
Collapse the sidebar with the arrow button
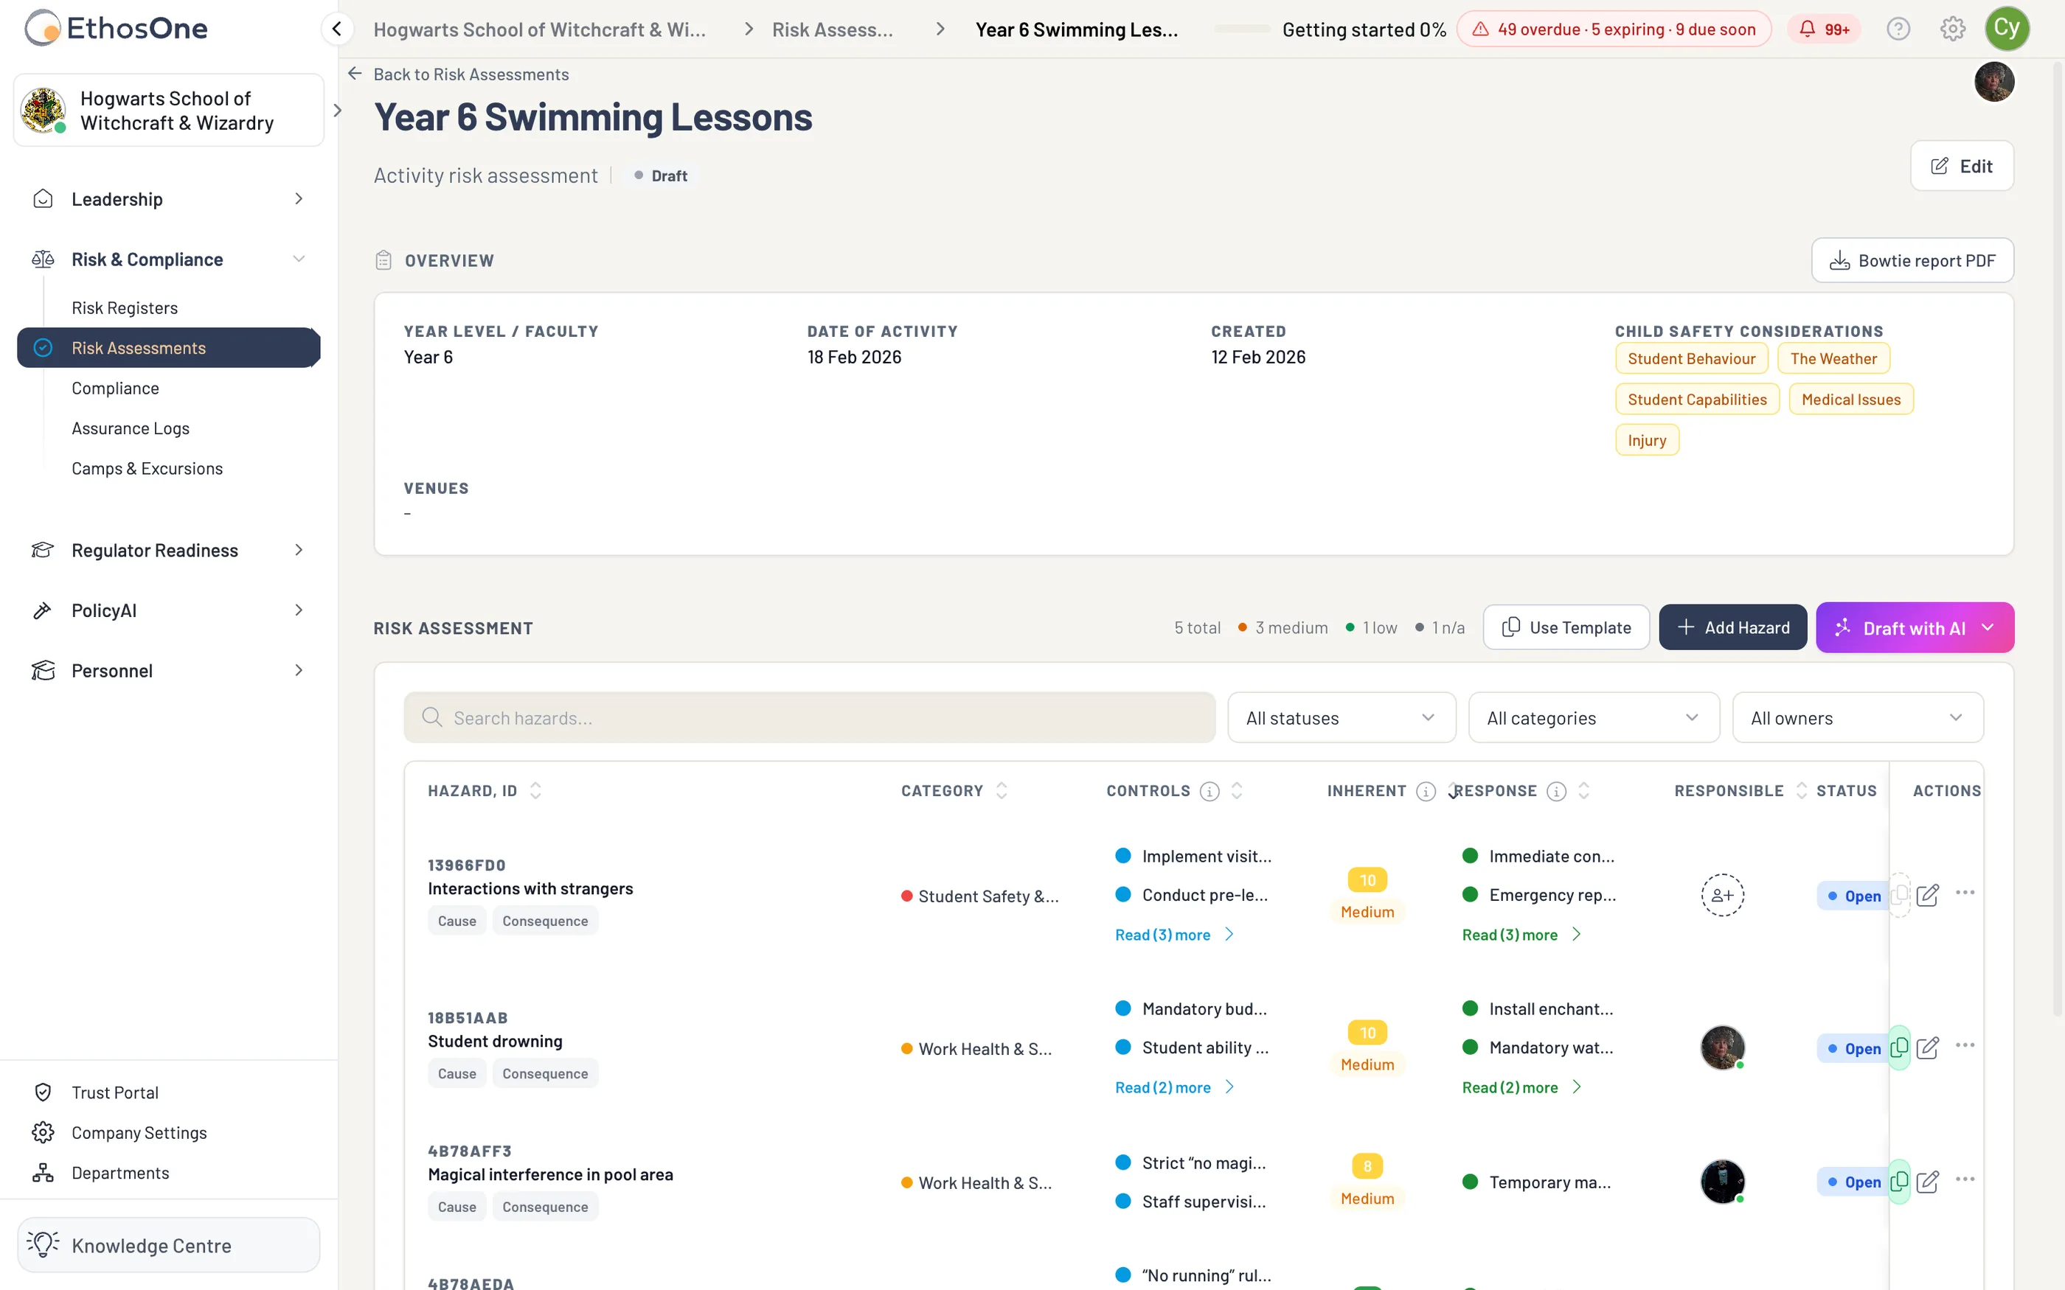[x=337, y=29]
